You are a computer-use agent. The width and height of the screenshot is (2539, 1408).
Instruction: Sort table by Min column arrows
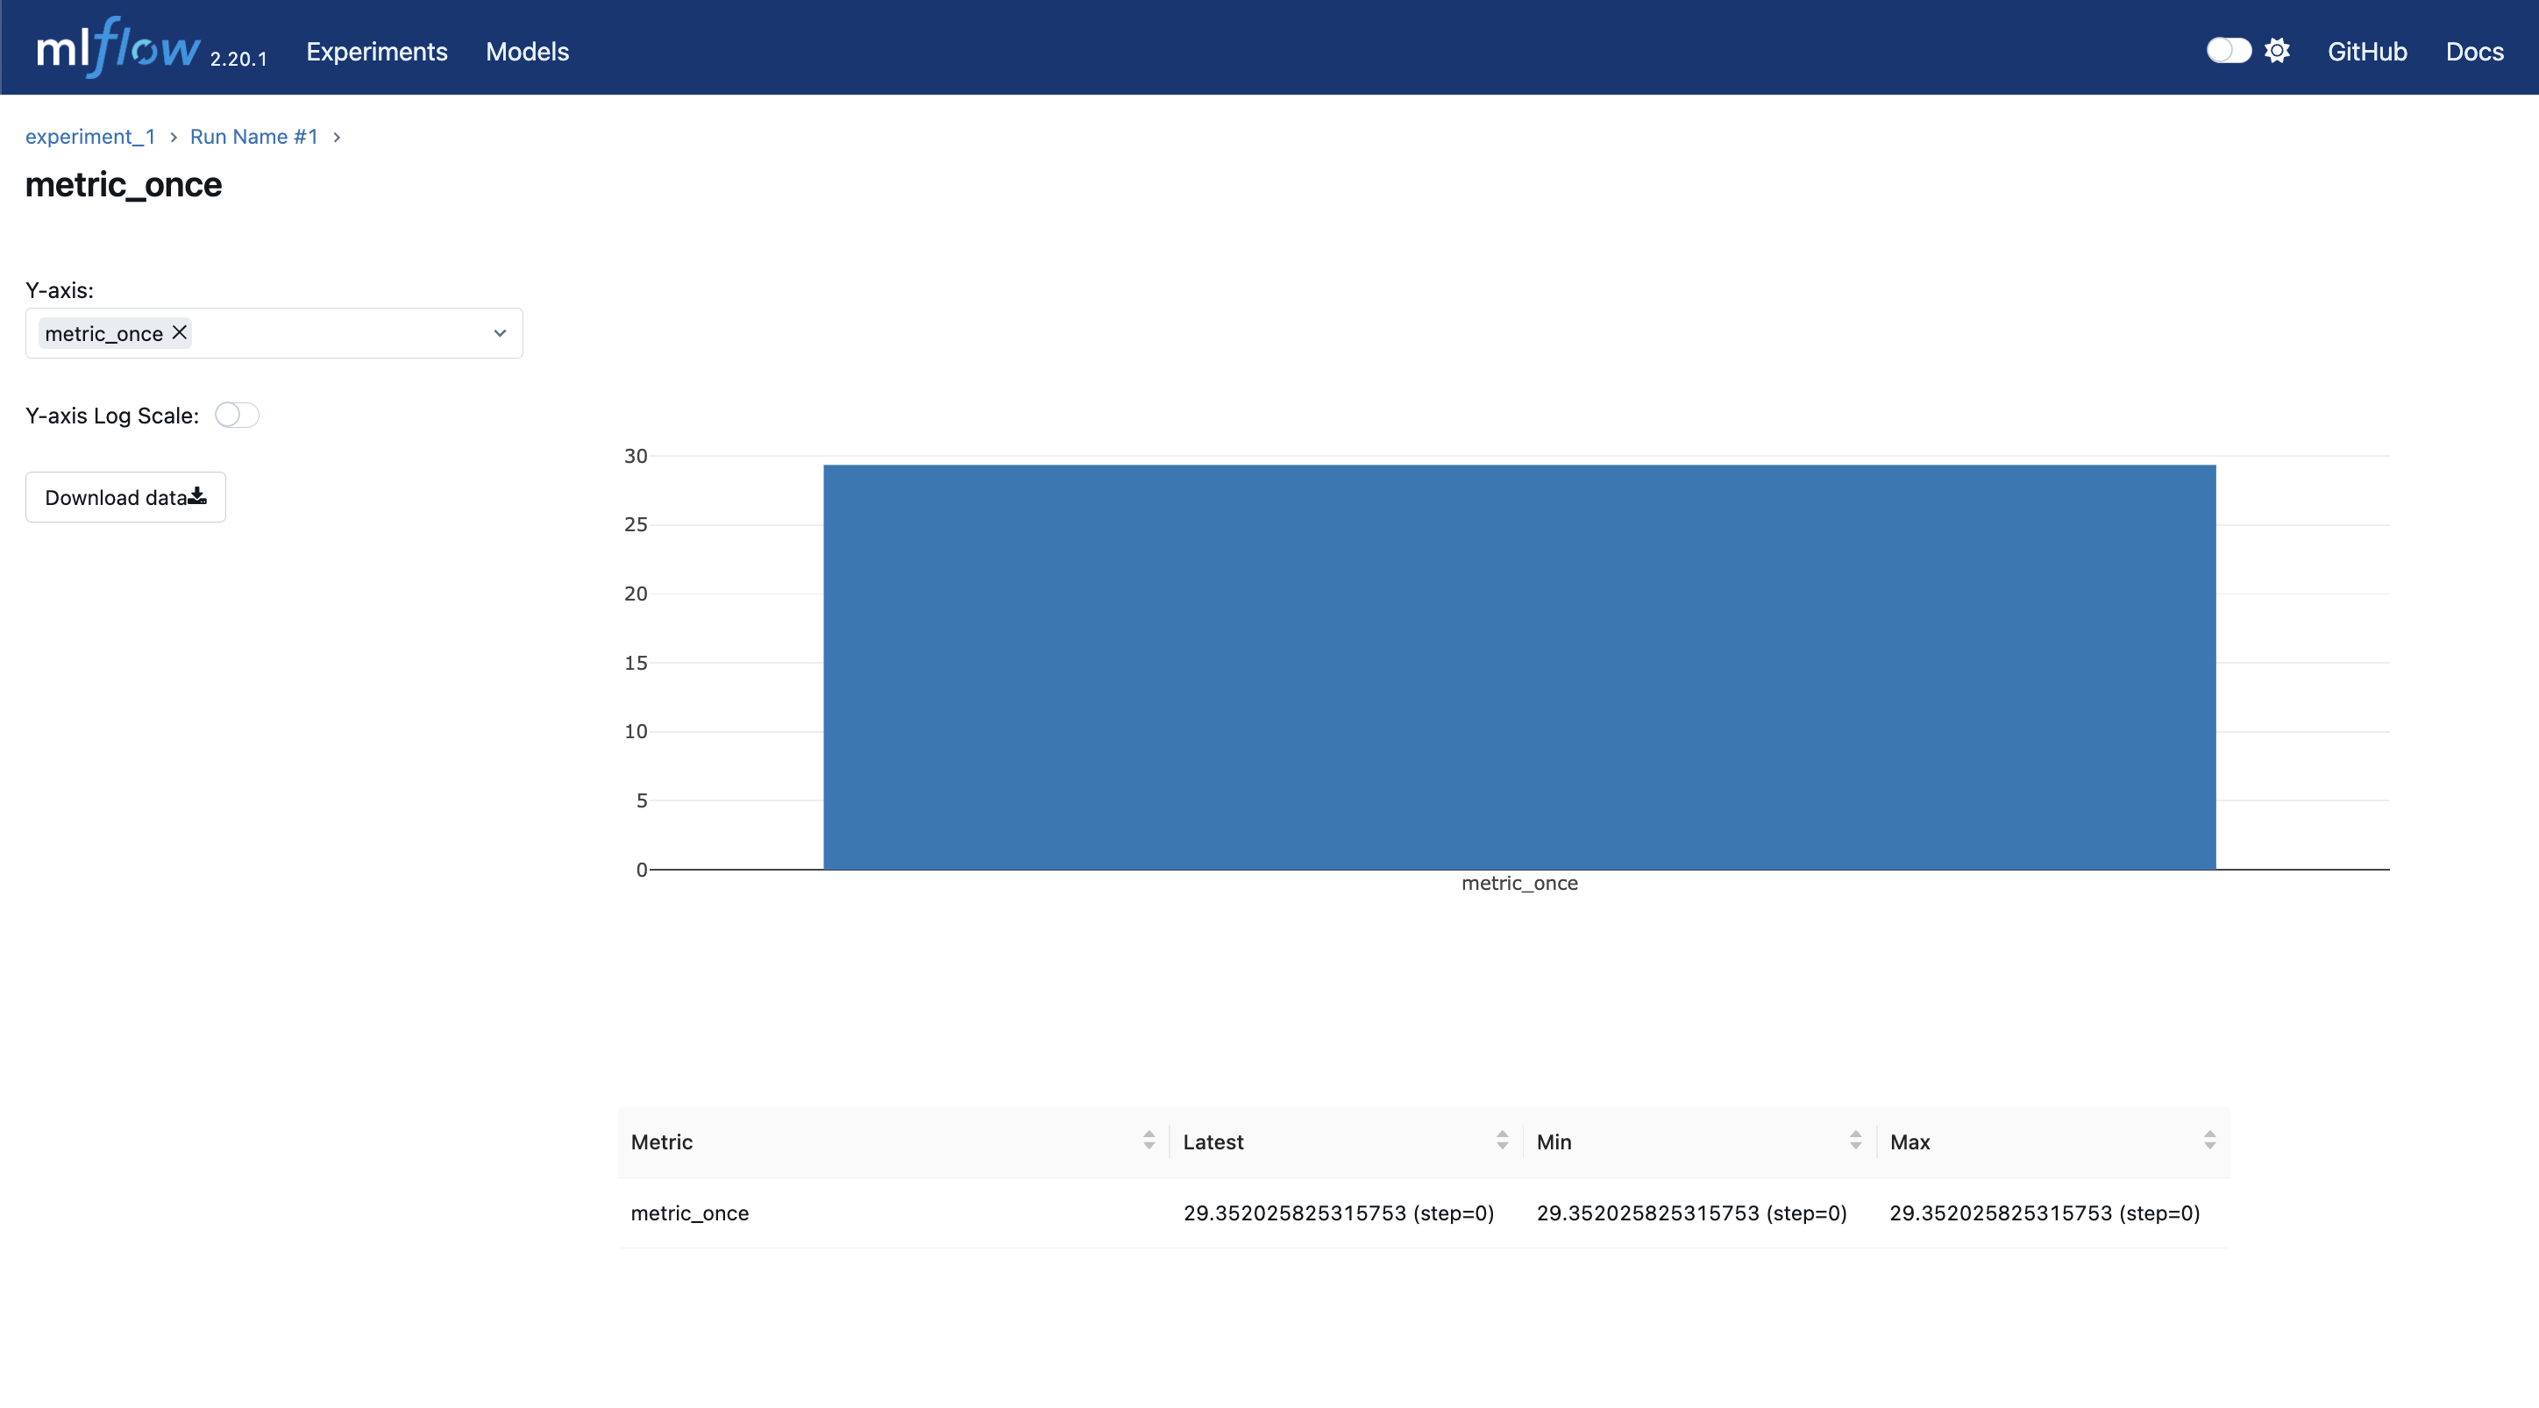(x=1855, y=1141)
